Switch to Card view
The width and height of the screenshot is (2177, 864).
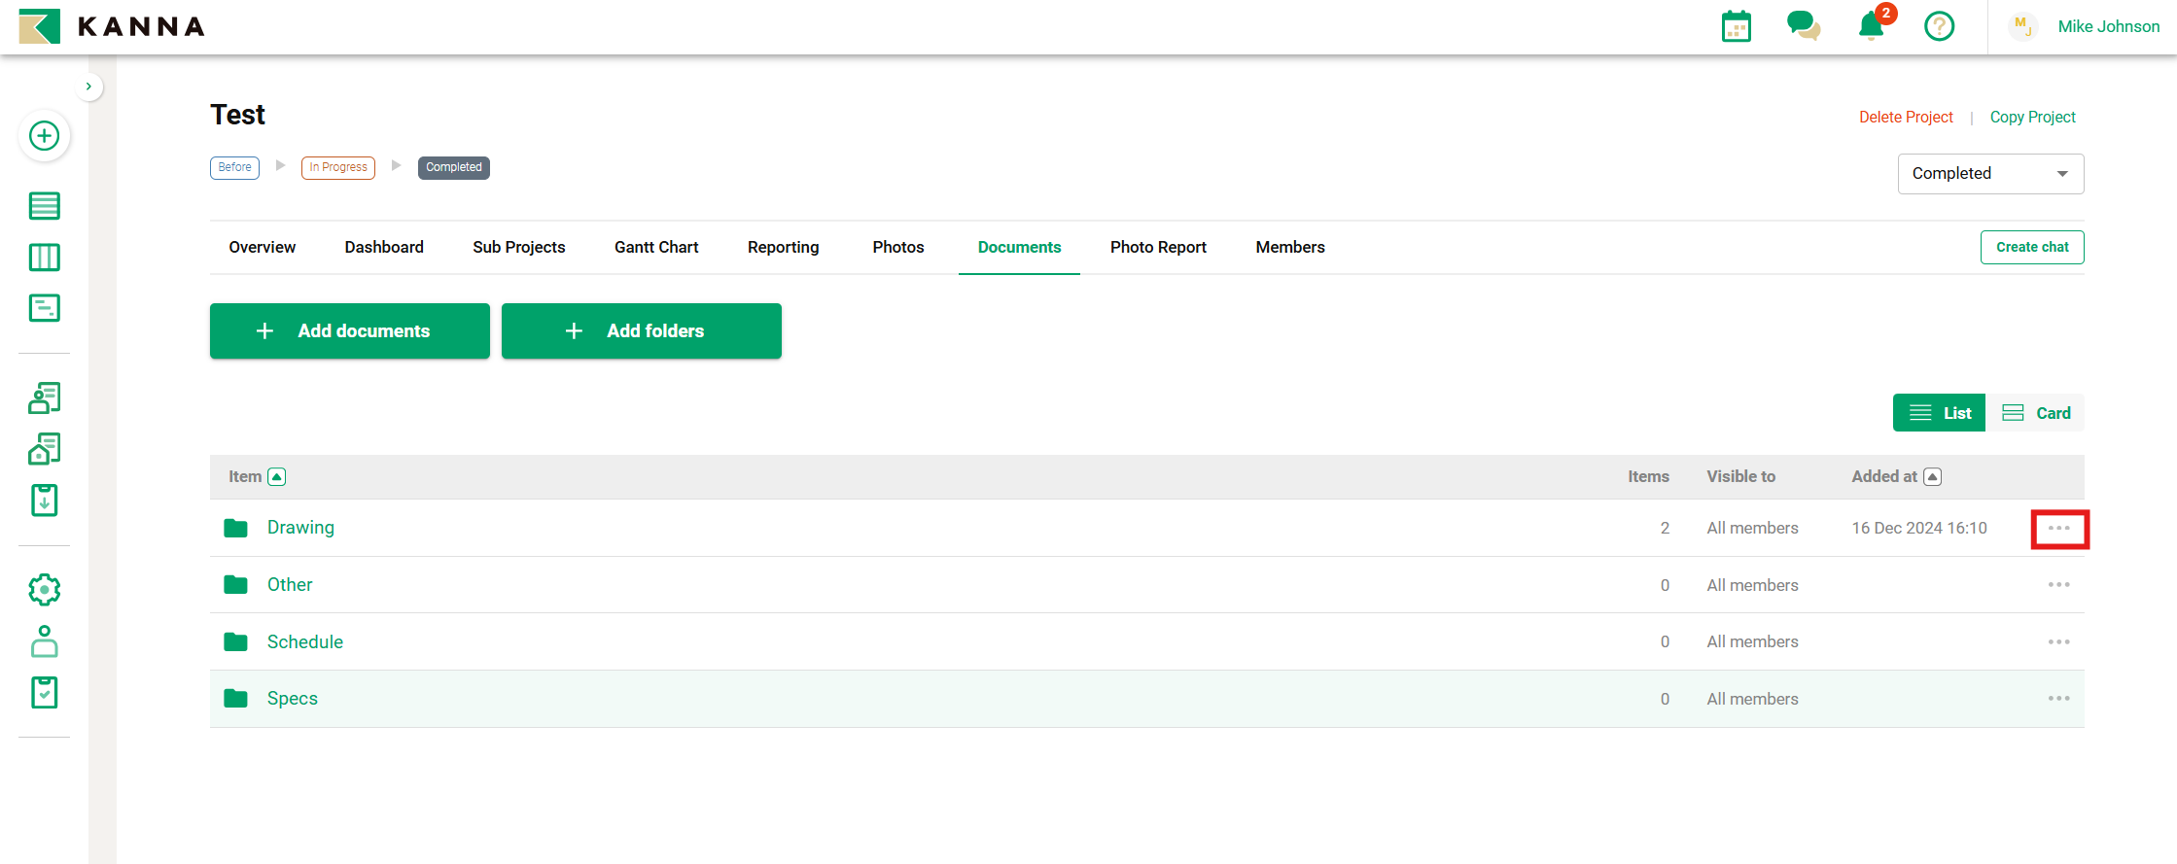pos(2036,413)
